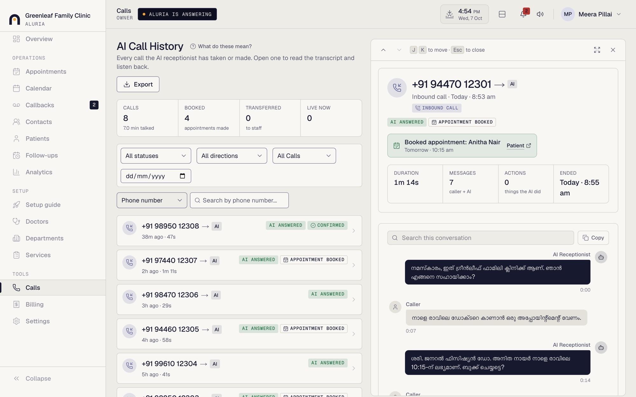The height and width of the screenshot is (397, 636).
Task: Open the Setup guide page
Action: [x=53, y=205]
